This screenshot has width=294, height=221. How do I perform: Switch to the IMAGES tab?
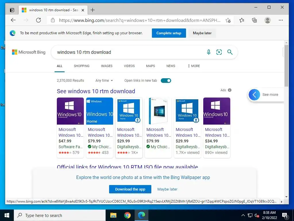coord(107,66)
